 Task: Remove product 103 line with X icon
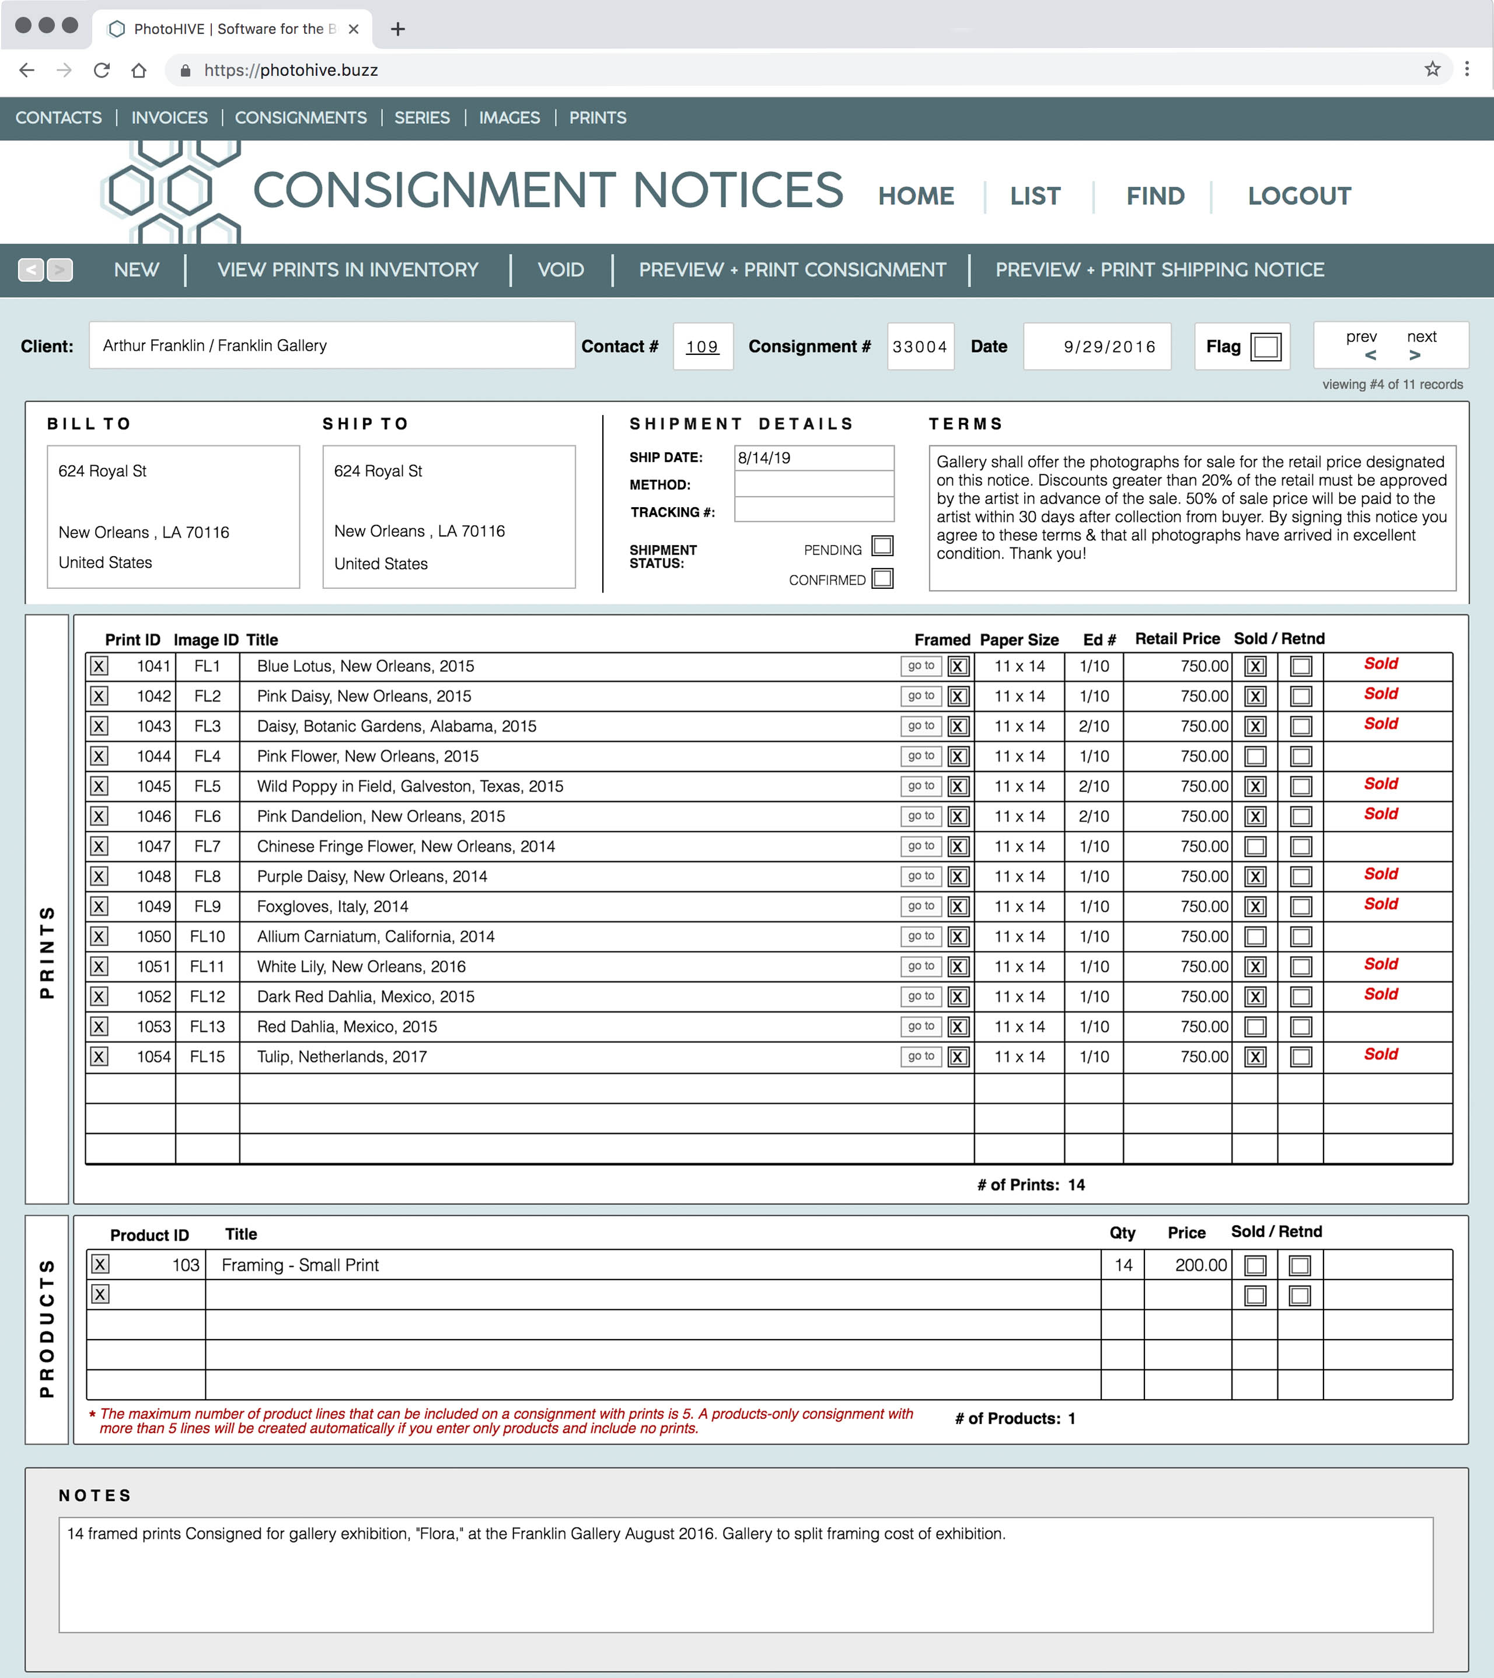(x=100, y=1264)
